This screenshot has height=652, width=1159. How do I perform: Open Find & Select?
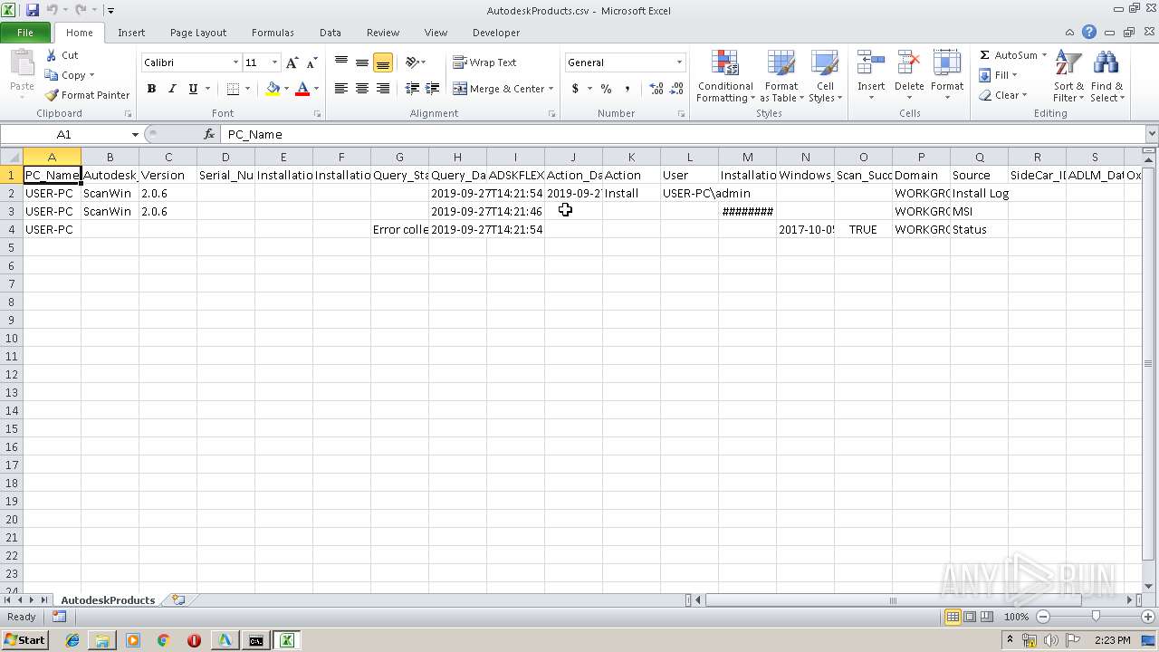point(1106,77)
